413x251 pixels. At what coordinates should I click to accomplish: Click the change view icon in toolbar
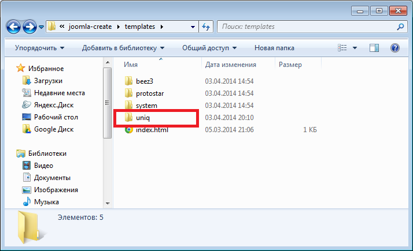[x=343, y=48]
